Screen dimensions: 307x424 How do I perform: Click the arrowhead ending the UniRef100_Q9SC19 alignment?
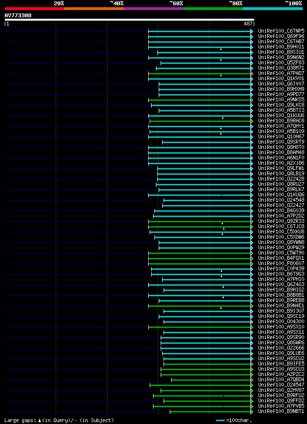point(252,316)
